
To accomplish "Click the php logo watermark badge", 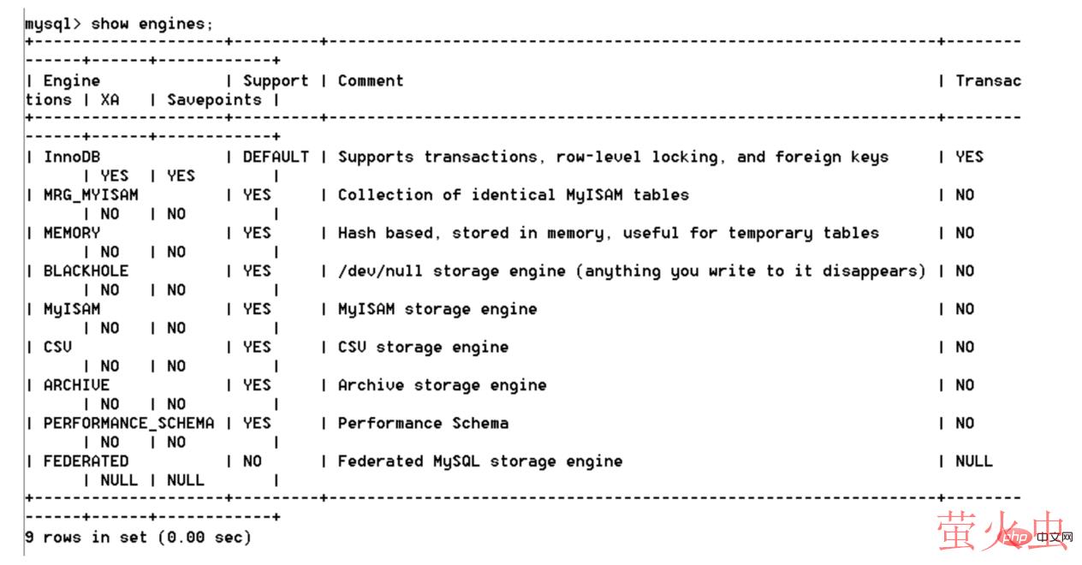I will pyautogui.click(x=1017, y=537).
